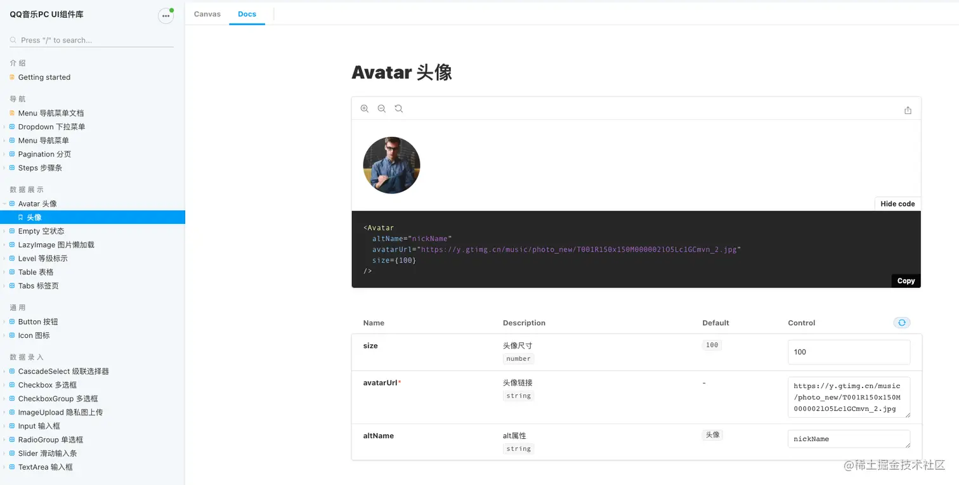Copy the Avatar code snippet

click(906, 281)
